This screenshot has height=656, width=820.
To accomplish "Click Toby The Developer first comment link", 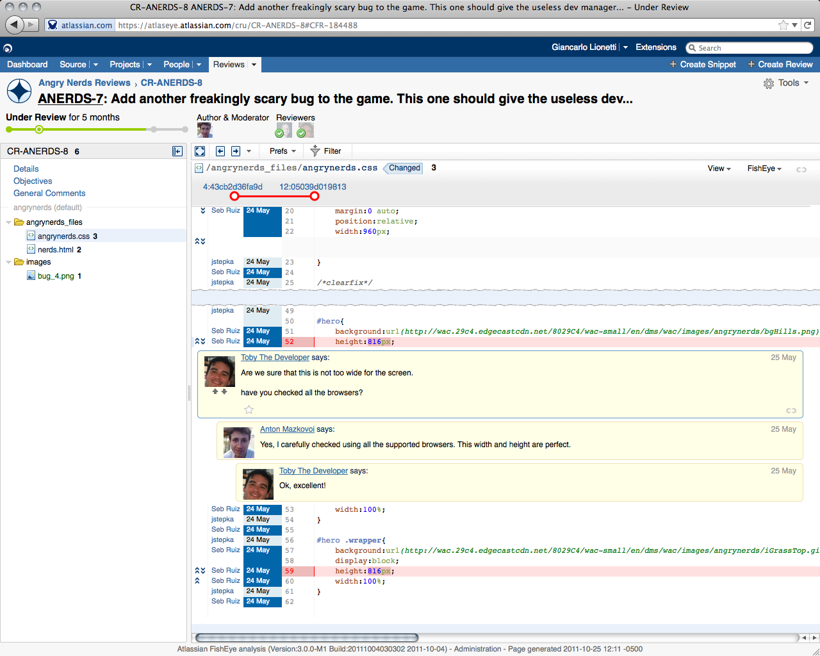I will pyautogui.click(x=275, y=357).
